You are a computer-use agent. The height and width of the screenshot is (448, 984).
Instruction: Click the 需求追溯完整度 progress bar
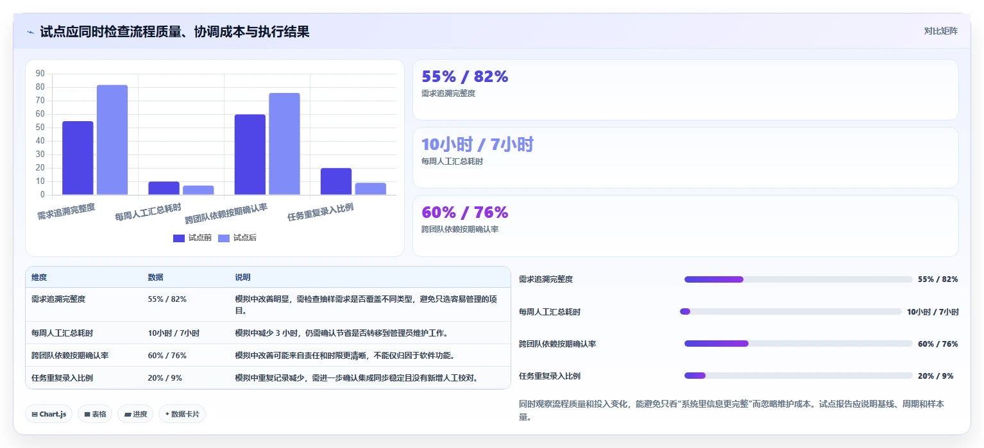pos(798,279)
